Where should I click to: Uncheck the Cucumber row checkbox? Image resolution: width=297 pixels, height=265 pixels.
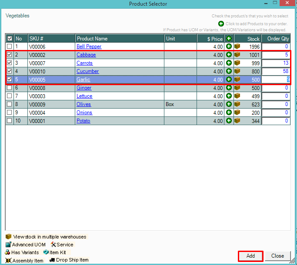click(10, 71)
